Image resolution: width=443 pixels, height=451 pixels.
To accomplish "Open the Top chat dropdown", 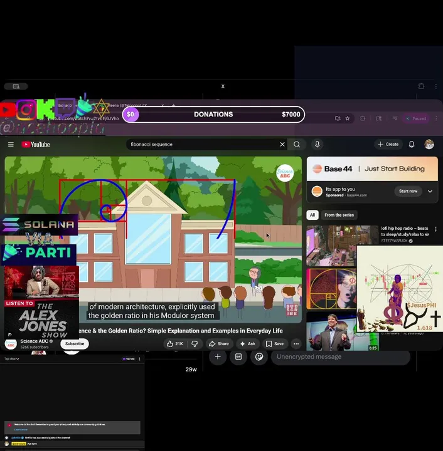I will pyautogui.click(x=12, y=359).
